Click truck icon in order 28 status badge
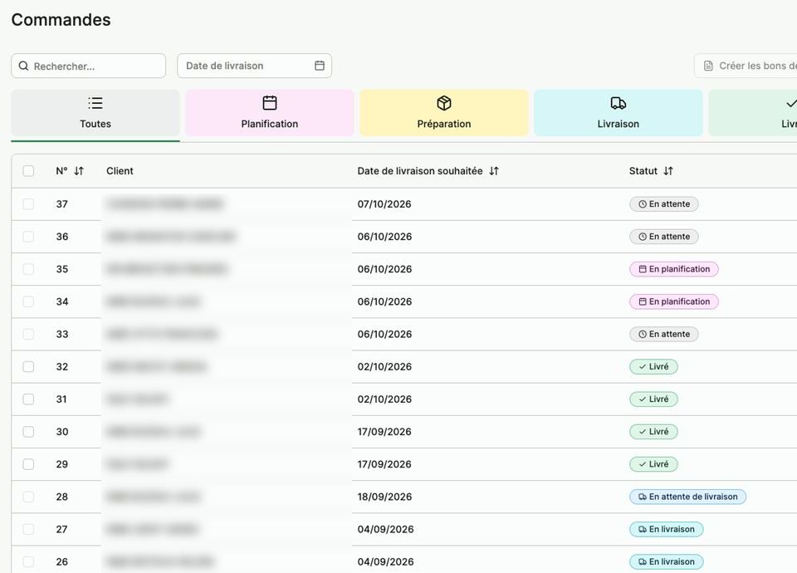 pyautogui.click(x=643, y=497)
